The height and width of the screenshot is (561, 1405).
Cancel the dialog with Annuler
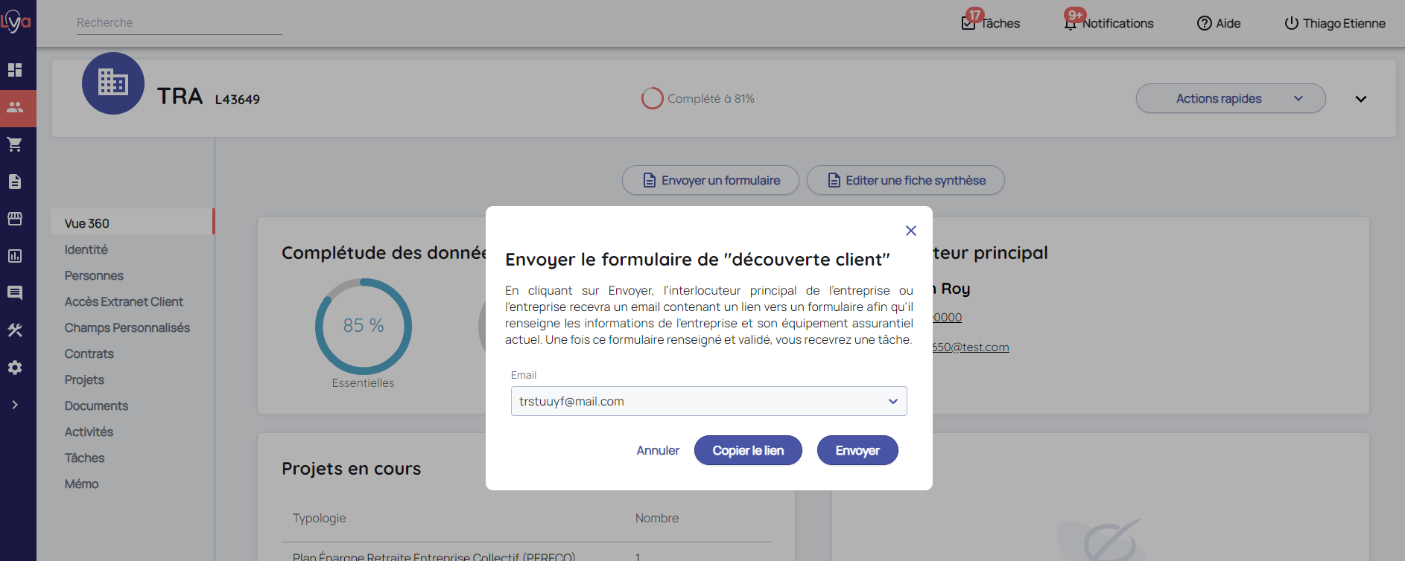(x=658, y=450)
